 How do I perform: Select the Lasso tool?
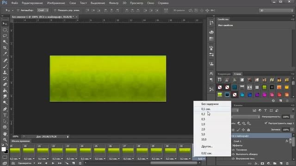[5, 36]
